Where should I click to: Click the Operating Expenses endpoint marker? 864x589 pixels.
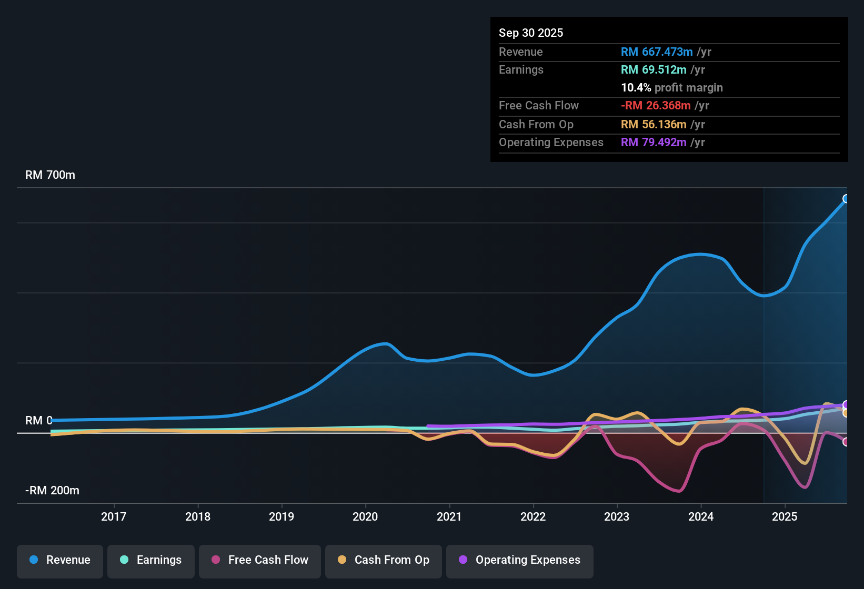[x=846, y=406]
